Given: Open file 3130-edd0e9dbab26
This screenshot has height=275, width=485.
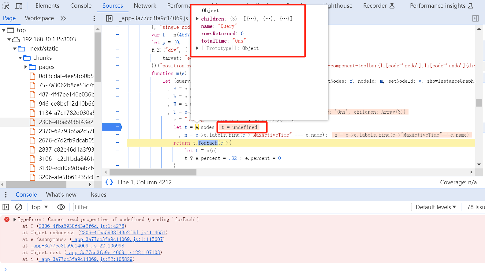Looking at the screenshot, I should [66, 168].
